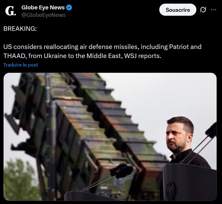Click the Souscrire button

tap(178, 10)
